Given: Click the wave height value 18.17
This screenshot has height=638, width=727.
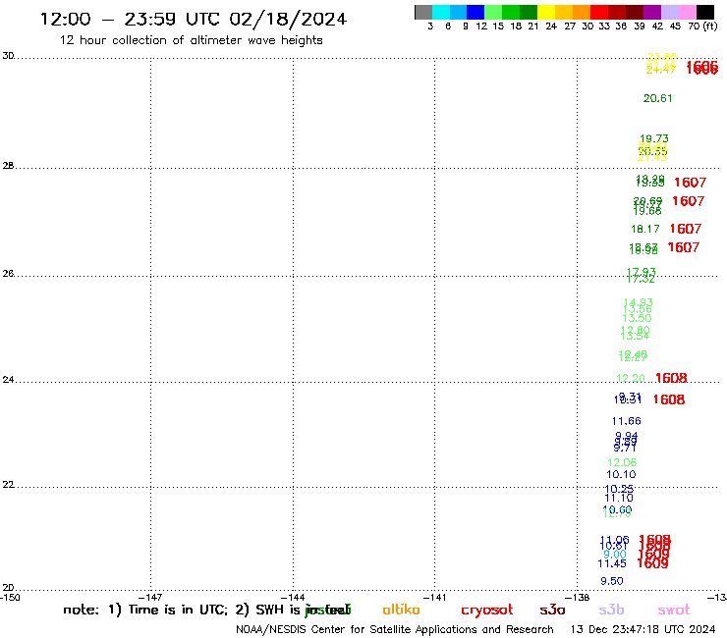Looking at the screenshot, I should pos(644,229).
